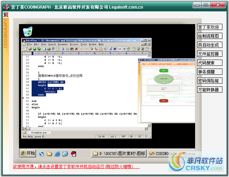Click the ABC spell check icon in EditPlus toolbar
This screenshot has width=229, height=177.
tap(53, 49)
